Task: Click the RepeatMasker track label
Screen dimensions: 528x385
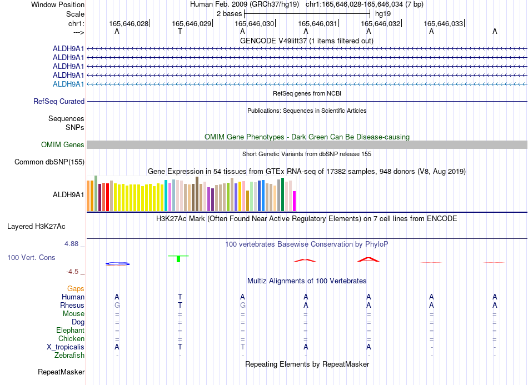Action: (x=61, y=372)
